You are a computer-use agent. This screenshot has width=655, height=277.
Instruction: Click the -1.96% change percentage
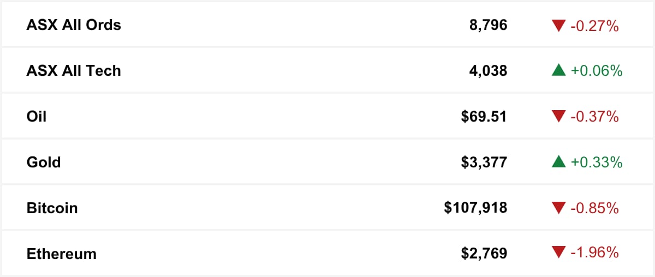594,254
